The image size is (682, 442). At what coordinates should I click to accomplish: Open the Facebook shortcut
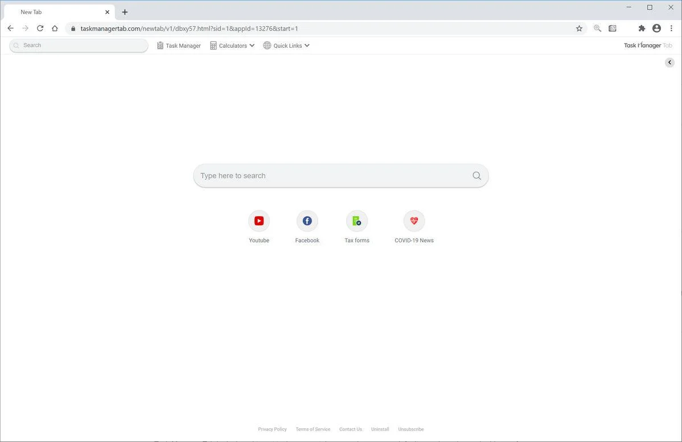307,227
